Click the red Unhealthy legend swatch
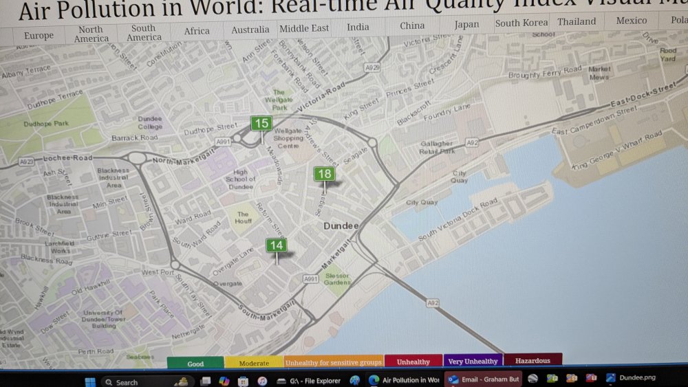This screenshot has width=688, height=387. [413, 361]
